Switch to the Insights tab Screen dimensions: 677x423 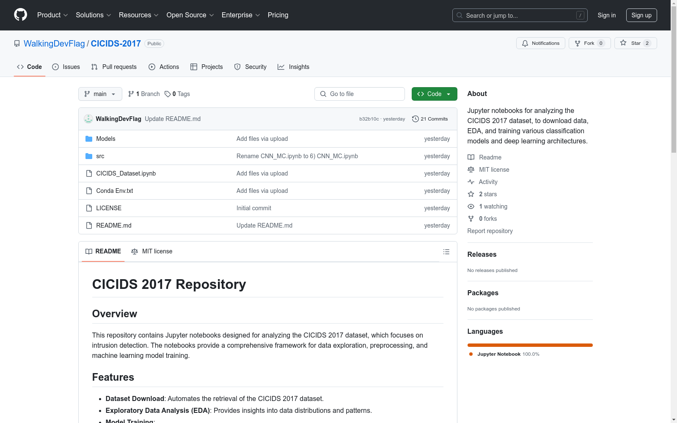(x=293, y=67)
